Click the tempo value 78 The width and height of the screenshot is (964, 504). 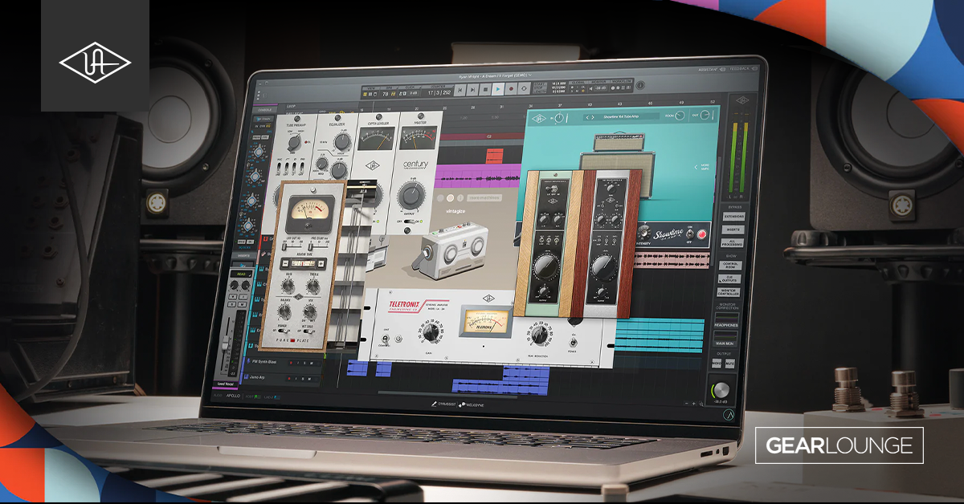[385, 94]
